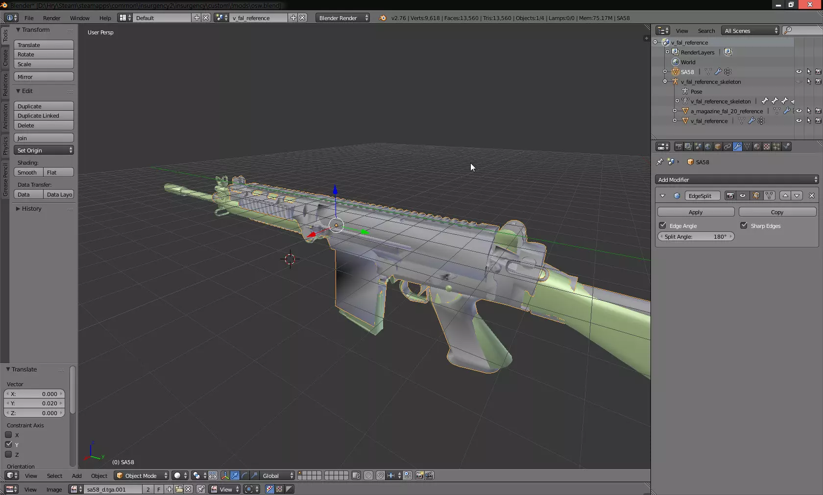Screen dimensions: 823x495
Task: Hide SA58 object using its eye icon
Action: click(x=799, y=72)
